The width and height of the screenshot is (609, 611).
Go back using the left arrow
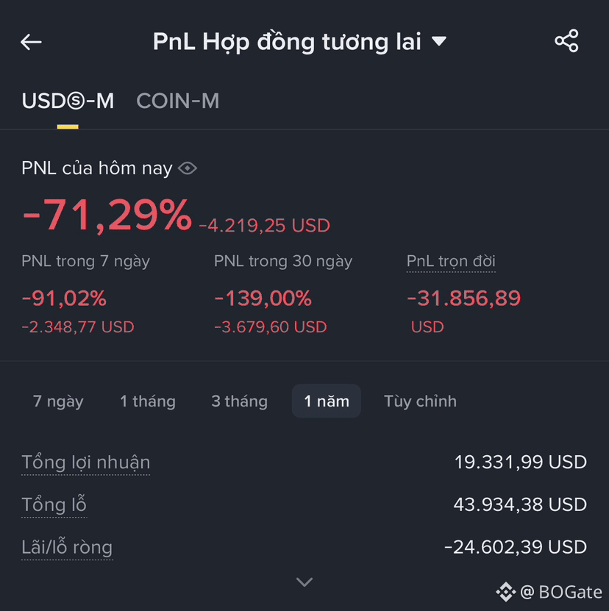pyautogui.click(x=31, y=42)
